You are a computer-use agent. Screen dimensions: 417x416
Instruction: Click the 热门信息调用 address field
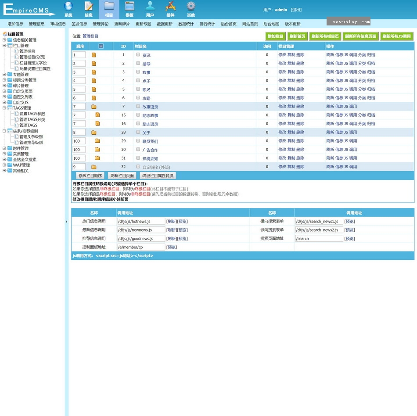(x=141, y=222)
